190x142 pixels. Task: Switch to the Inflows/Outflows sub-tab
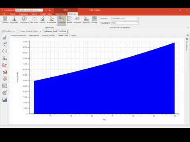48,35
